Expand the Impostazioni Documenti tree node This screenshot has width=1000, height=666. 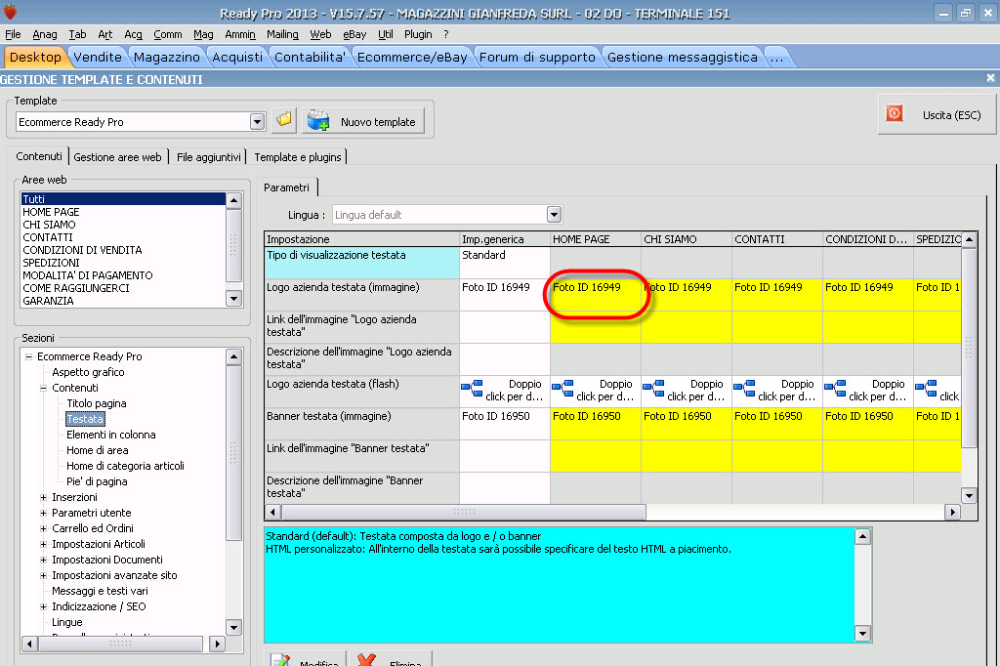coord(43,560)
